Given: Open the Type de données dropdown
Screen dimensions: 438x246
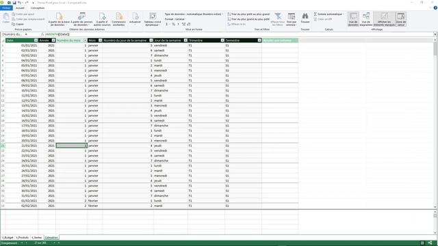Looking at the screenshot, I should coord(194,14).
